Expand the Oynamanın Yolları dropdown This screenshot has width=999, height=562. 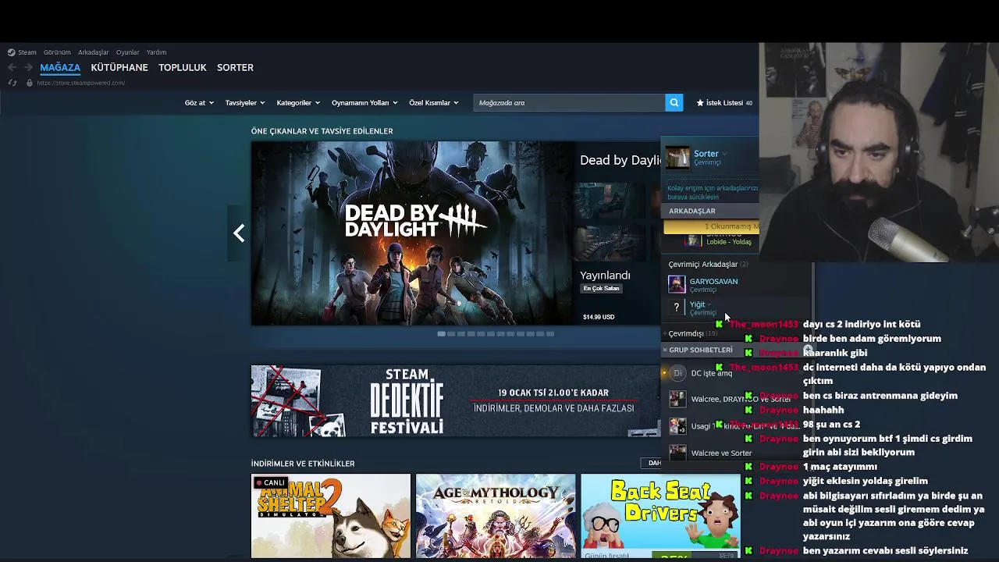point(364,103)
